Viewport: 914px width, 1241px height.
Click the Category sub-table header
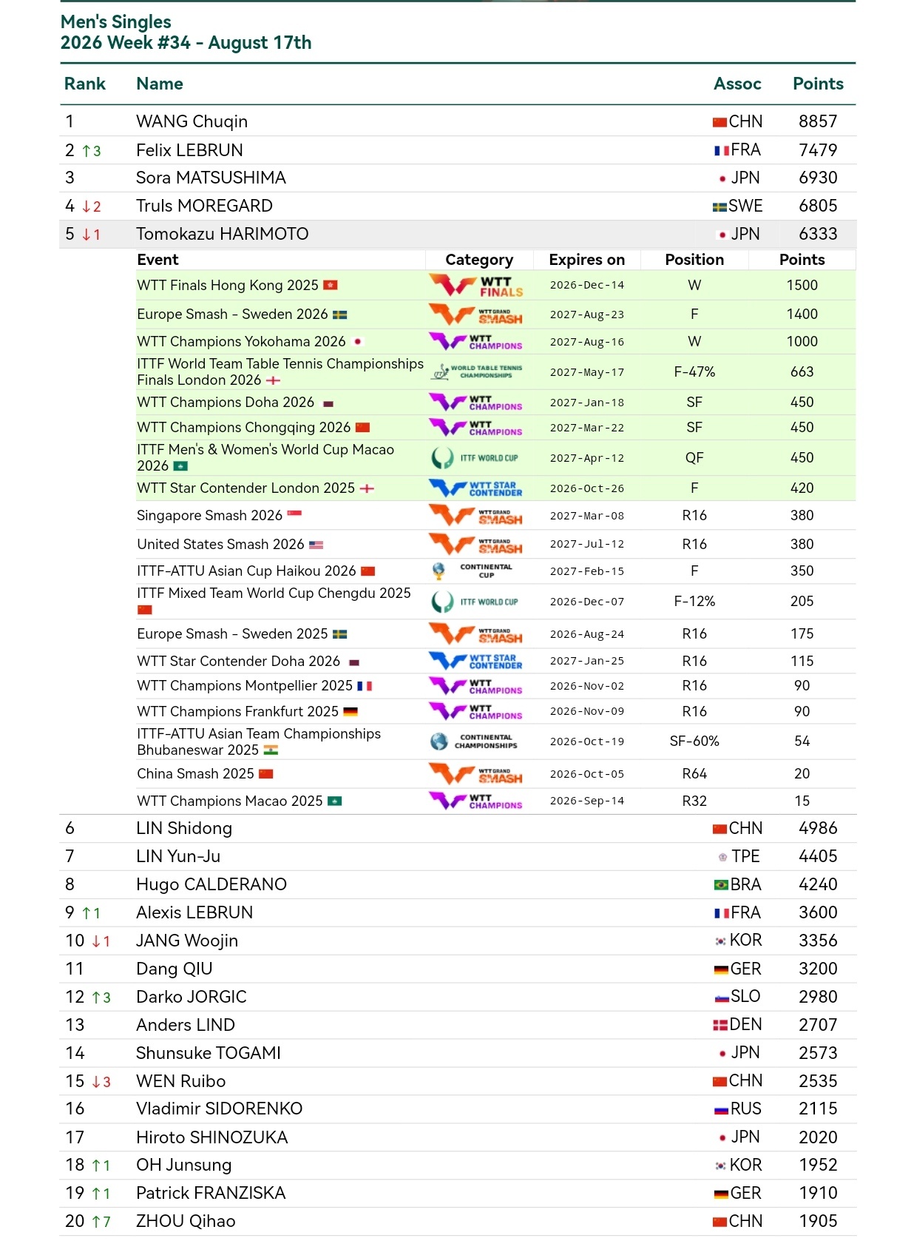tap(479, 260)
